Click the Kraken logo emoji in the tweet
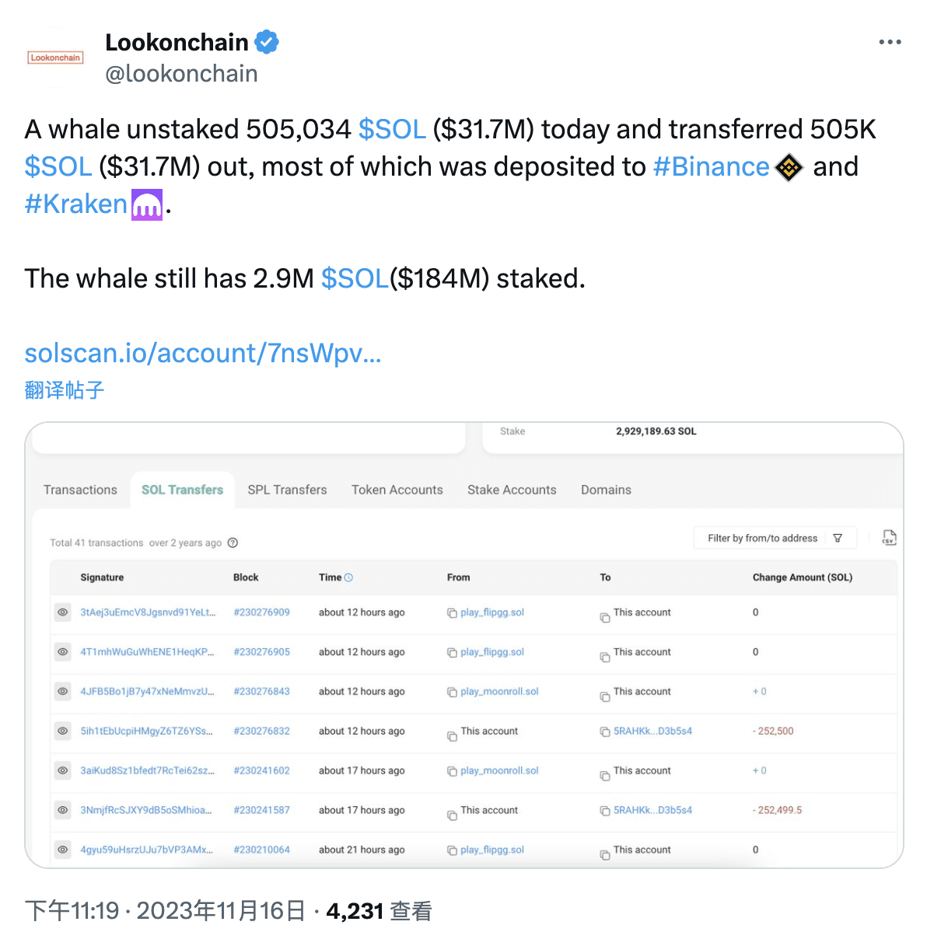Screen dimensions: 927x939 click(x=147, y=204)
